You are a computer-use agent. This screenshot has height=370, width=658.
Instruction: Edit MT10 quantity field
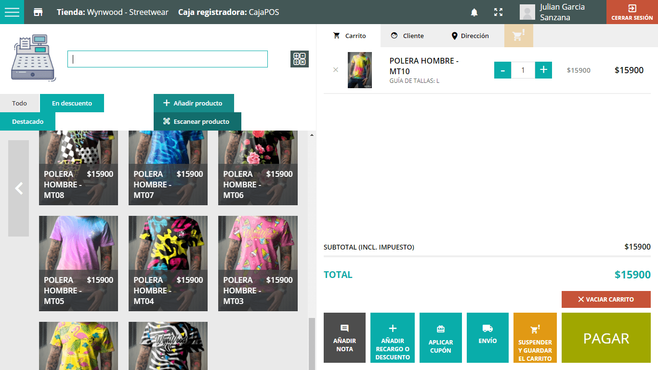point(523,70)
